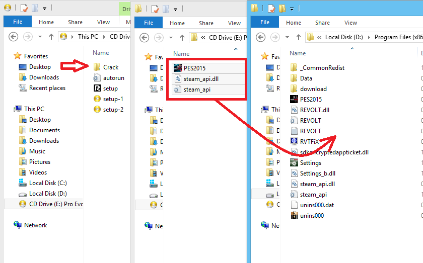The width and height of the screenshot is (423, 263).
Task: Click Back arrow in the left window
Action: coord(13,37)
